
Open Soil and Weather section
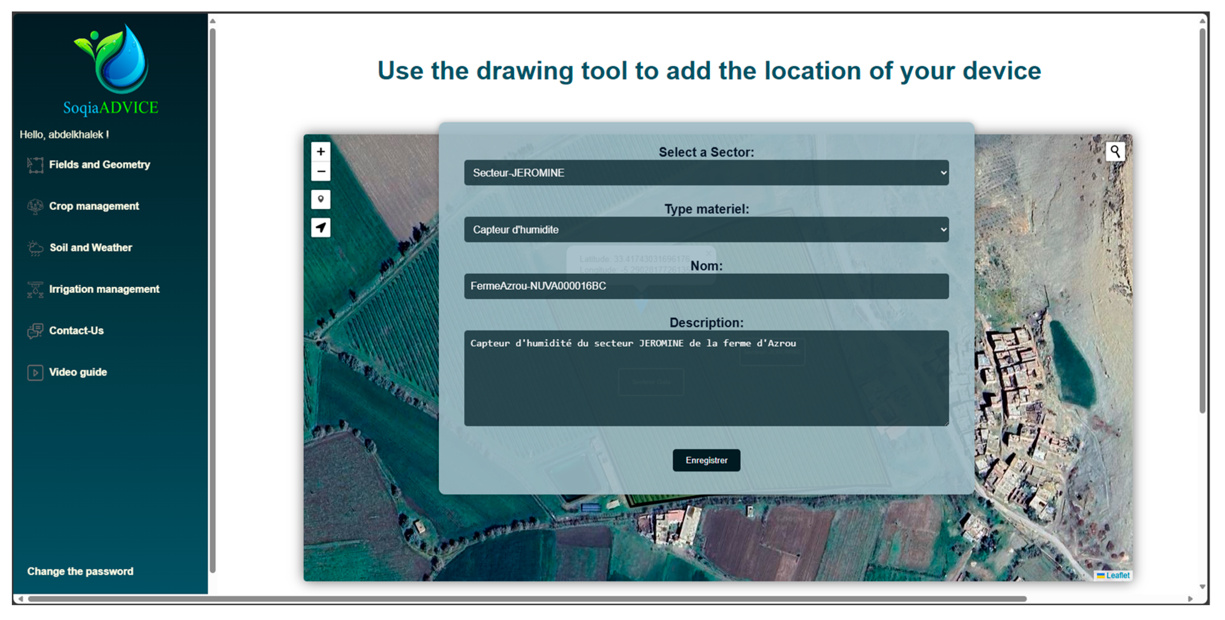coord(90,248)
